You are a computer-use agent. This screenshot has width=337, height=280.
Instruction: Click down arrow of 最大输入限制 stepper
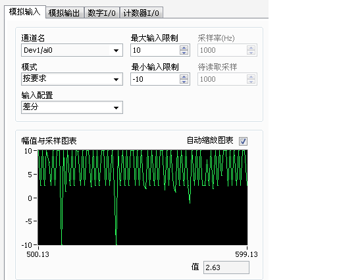(x=184, y=53)
